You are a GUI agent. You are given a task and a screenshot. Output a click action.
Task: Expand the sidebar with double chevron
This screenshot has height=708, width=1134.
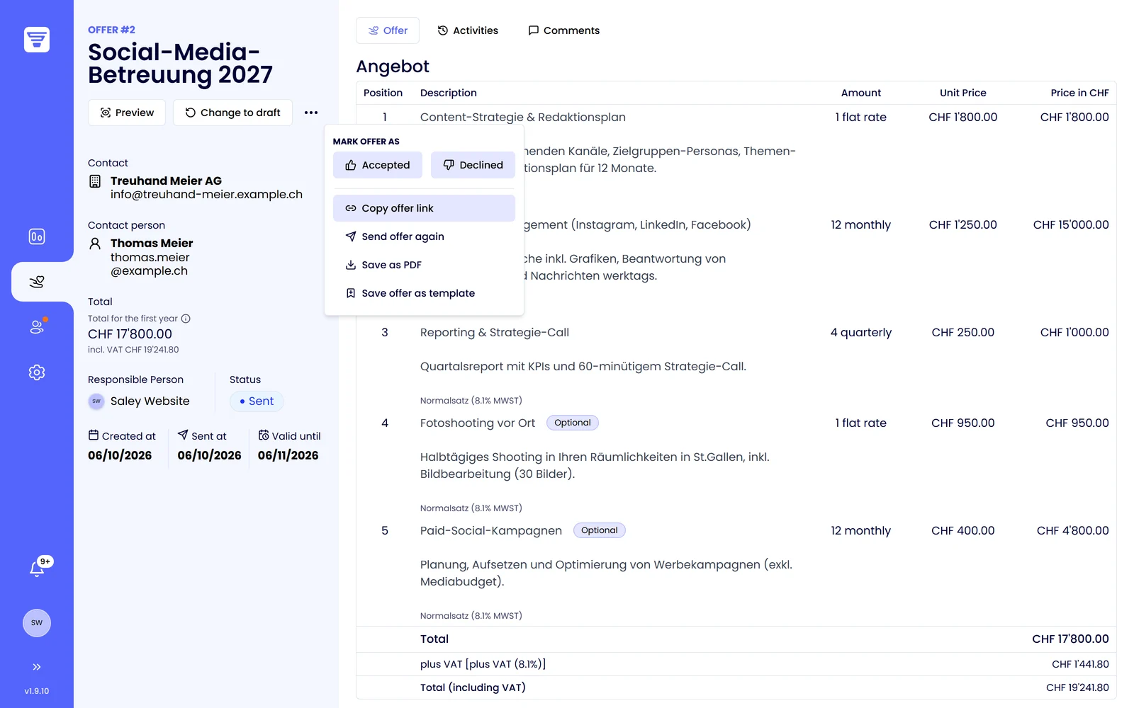point(37,667)
